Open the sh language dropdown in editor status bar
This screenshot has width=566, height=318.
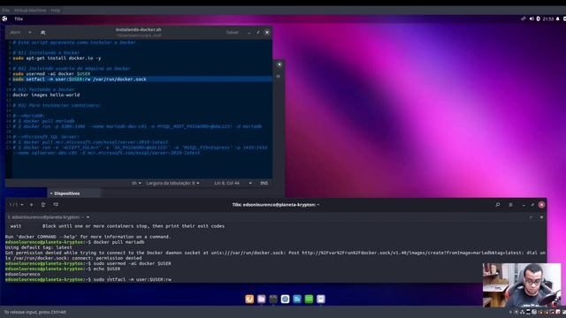click(x=136, y=183)
